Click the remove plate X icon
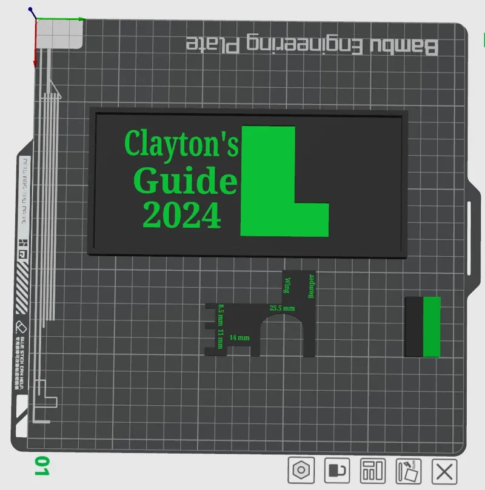This screenshot has width=485, height=490. pyautogui.click(x=444, y=471)
